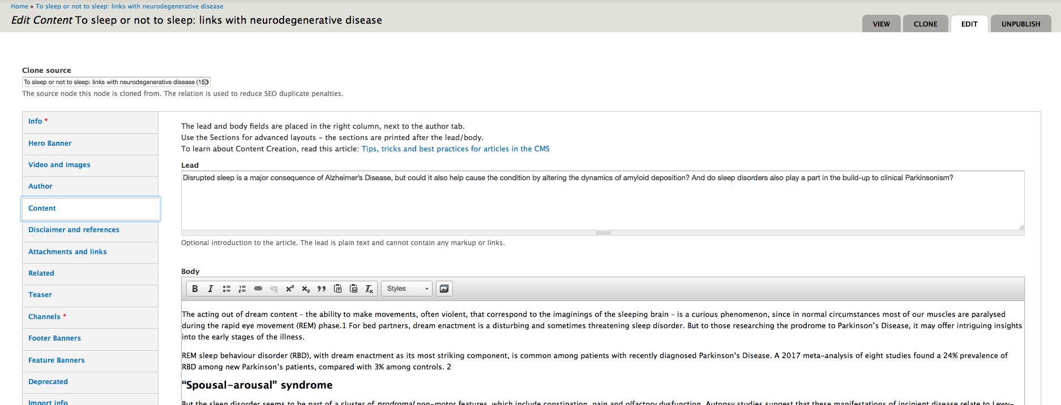This screenshot has height=405, width=1061.
Task: Click Paste as plain text icon
Action: point(337,289)
